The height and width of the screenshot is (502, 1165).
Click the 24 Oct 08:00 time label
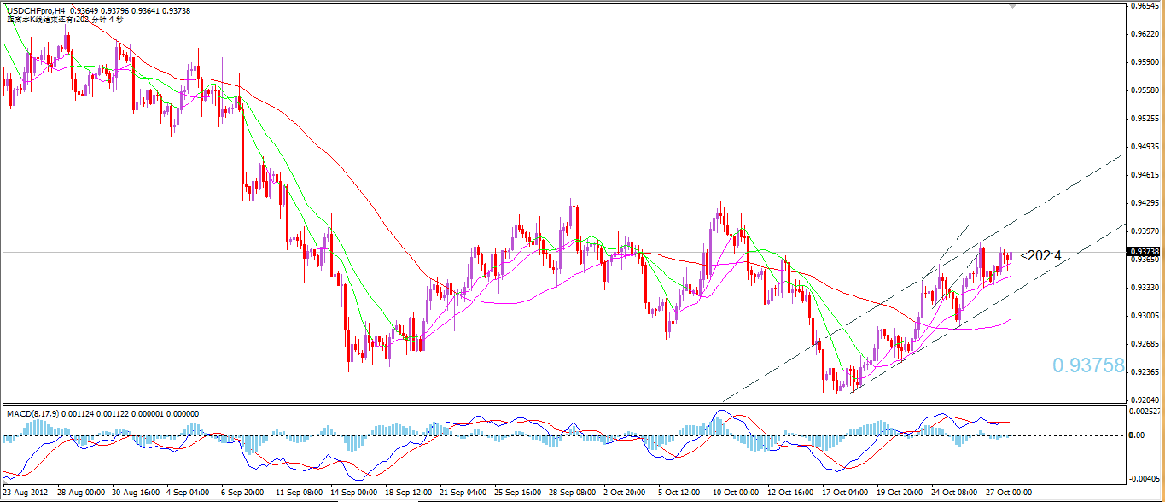tap(954, 493)
